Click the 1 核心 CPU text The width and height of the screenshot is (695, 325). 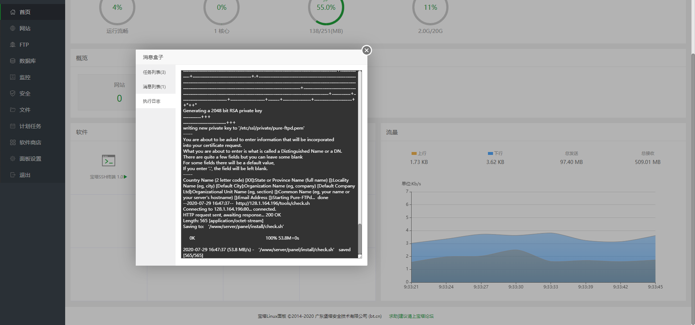pyautogui.click(x=222, y=31)
